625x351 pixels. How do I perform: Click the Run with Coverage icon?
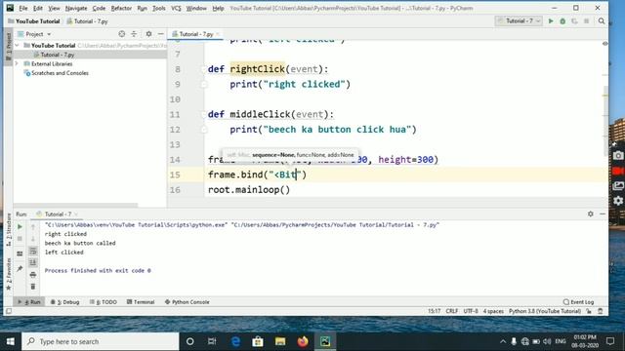click(574, 21)
